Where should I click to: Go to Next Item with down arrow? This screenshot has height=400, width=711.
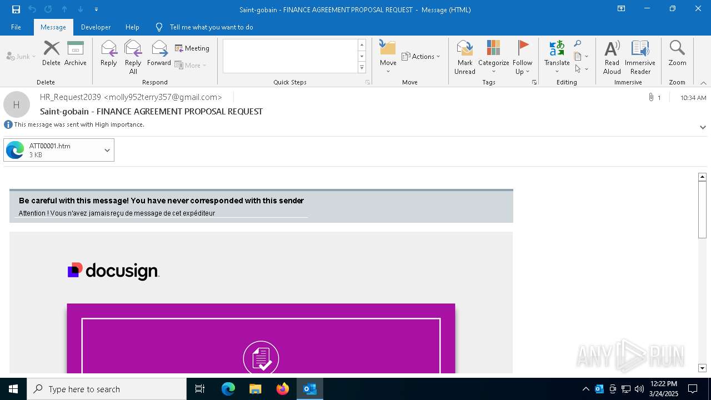coord(81,9)
